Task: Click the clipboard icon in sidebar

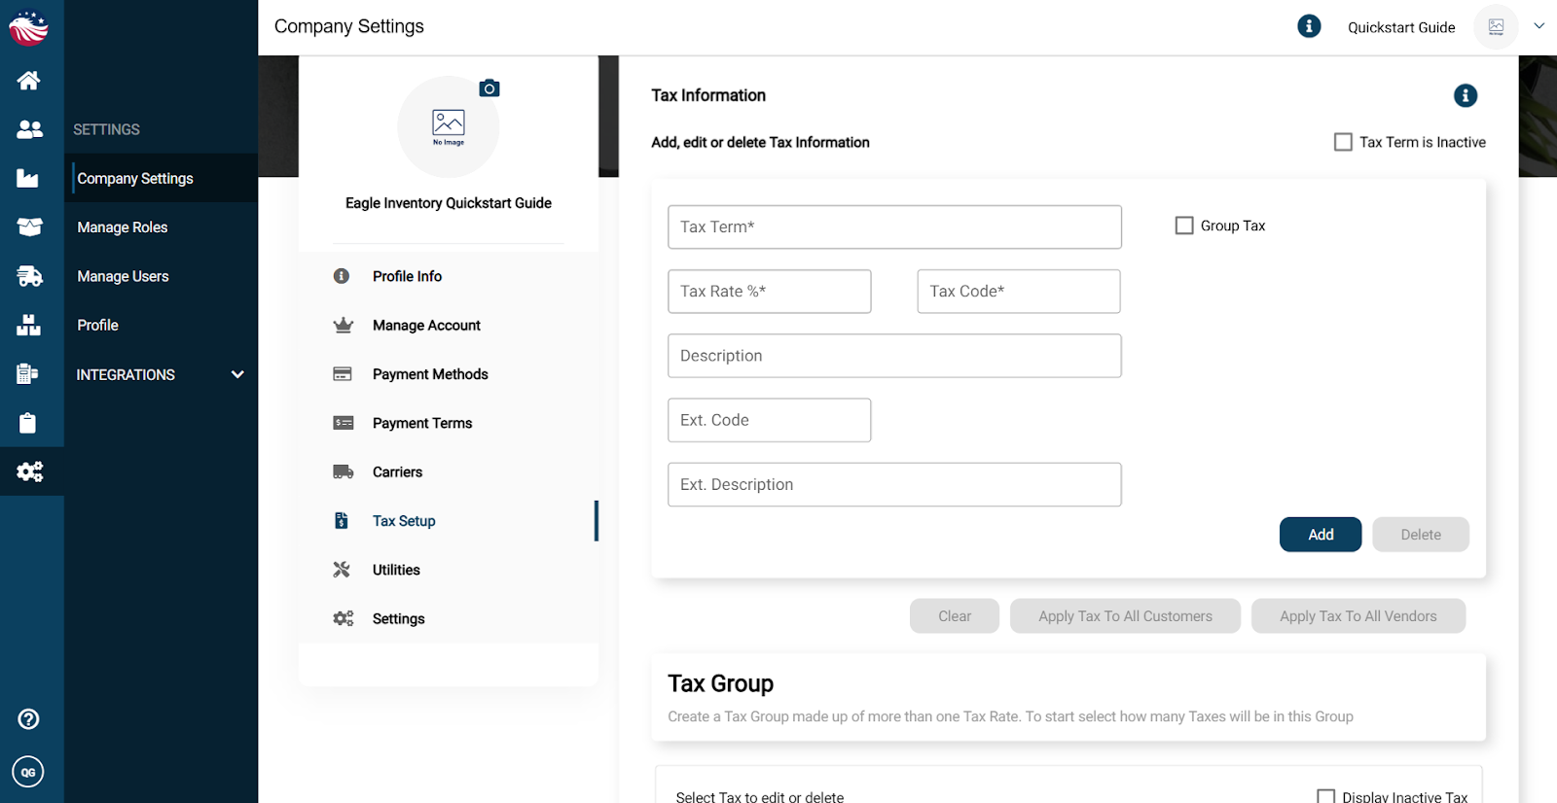Action: click(x=28, y=423)
